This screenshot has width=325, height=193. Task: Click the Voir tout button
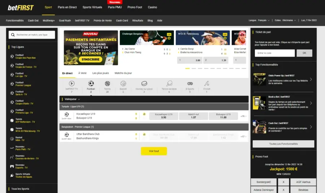[154, 151]
